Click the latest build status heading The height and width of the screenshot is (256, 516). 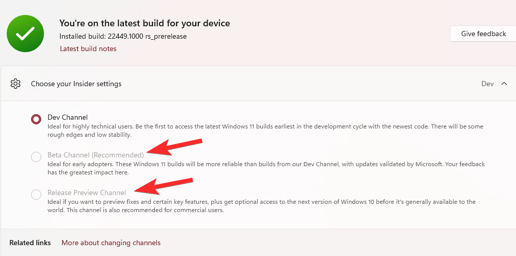click(x=145, y=23)
